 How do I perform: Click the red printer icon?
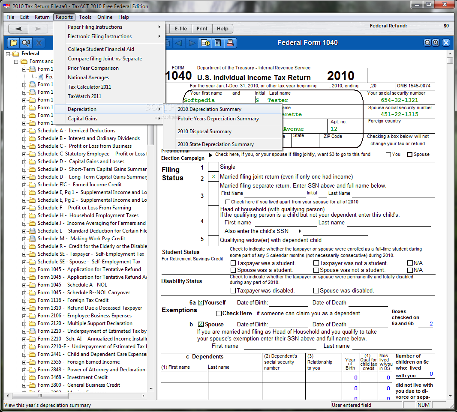click(230, 43)
